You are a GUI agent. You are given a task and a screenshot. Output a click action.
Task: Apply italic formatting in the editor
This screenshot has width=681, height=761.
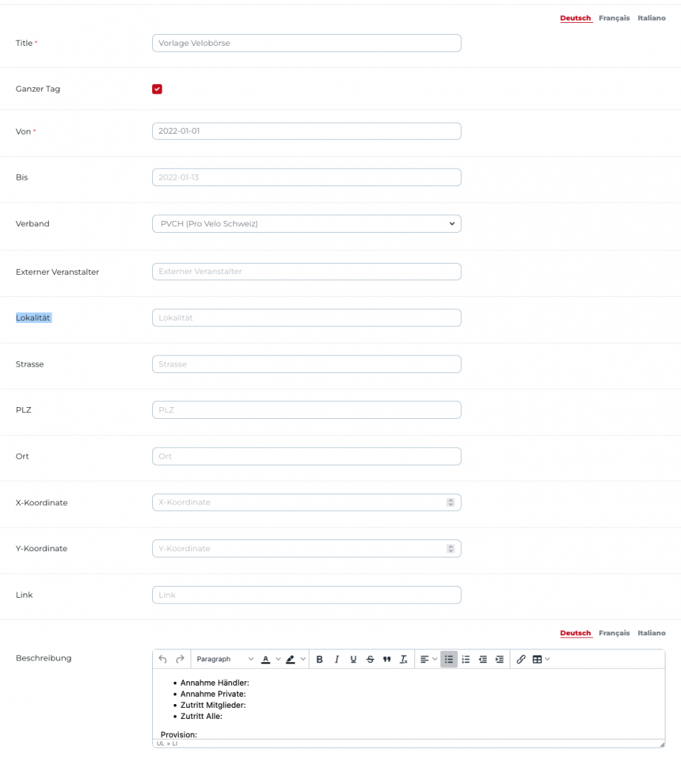click(x=337, y=659)
